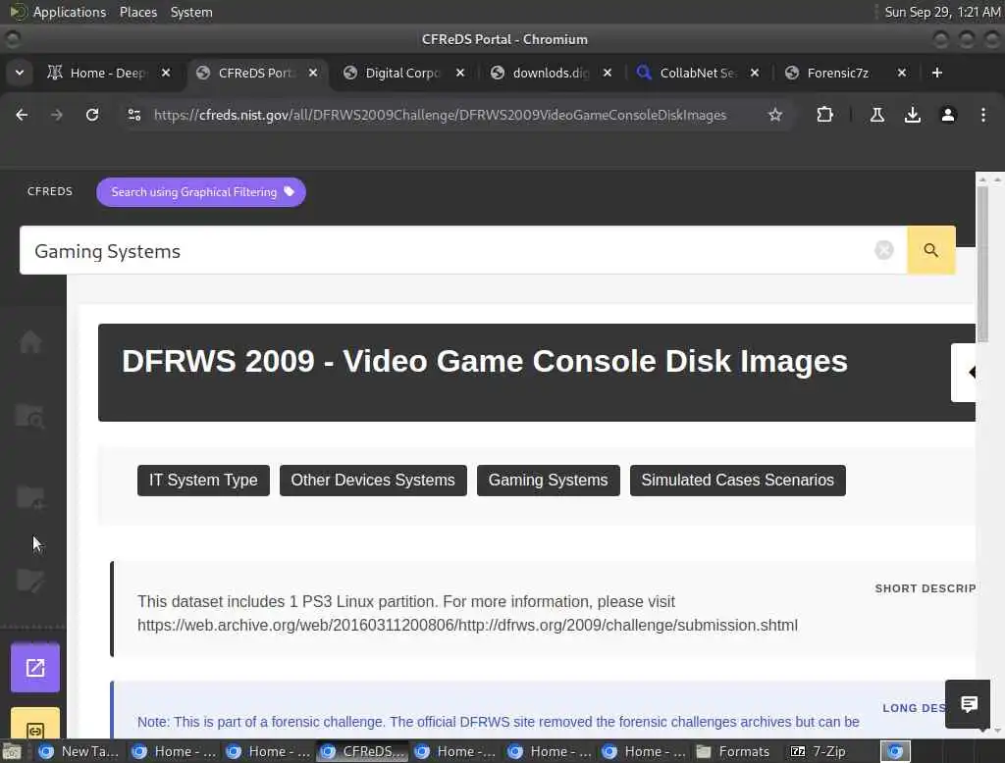Open Formats folder in taskbar

click(732, 751)
